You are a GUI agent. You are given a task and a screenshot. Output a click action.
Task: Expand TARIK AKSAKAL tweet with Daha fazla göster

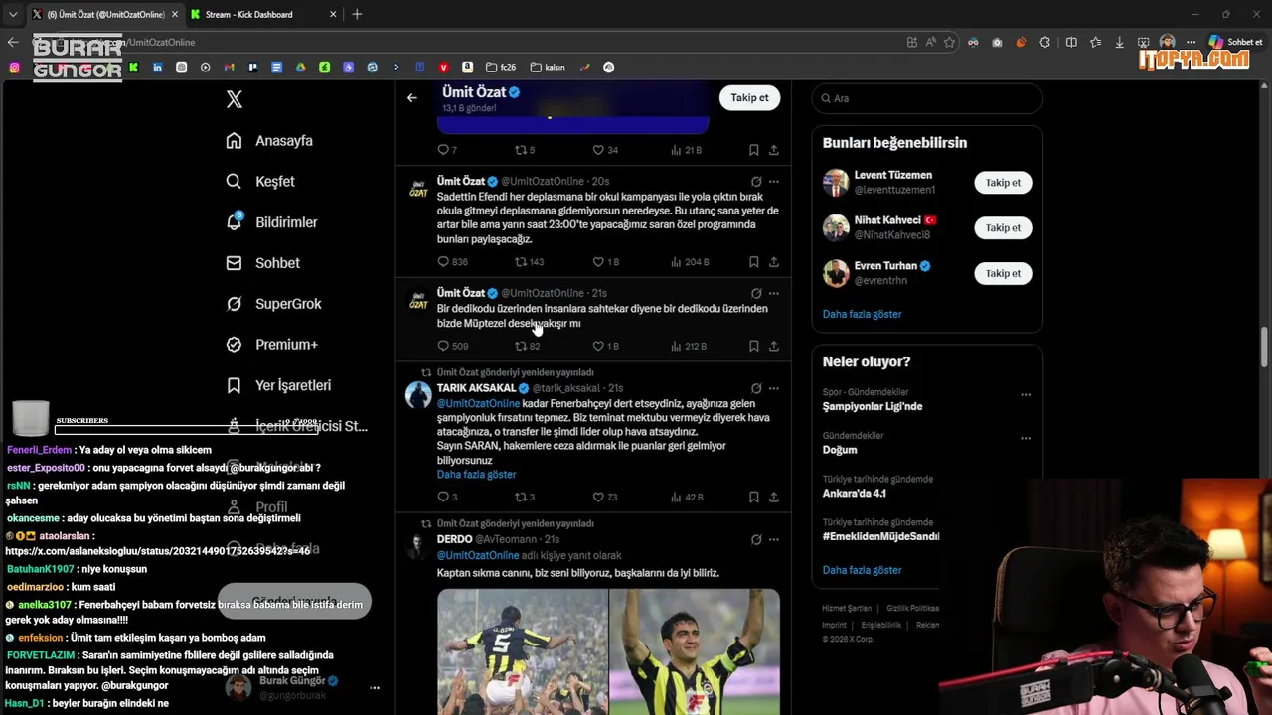tap(476, 475)
